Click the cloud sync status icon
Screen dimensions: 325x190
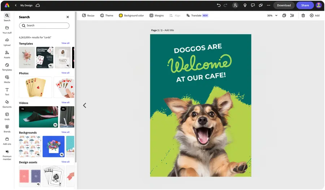point(38,5)
